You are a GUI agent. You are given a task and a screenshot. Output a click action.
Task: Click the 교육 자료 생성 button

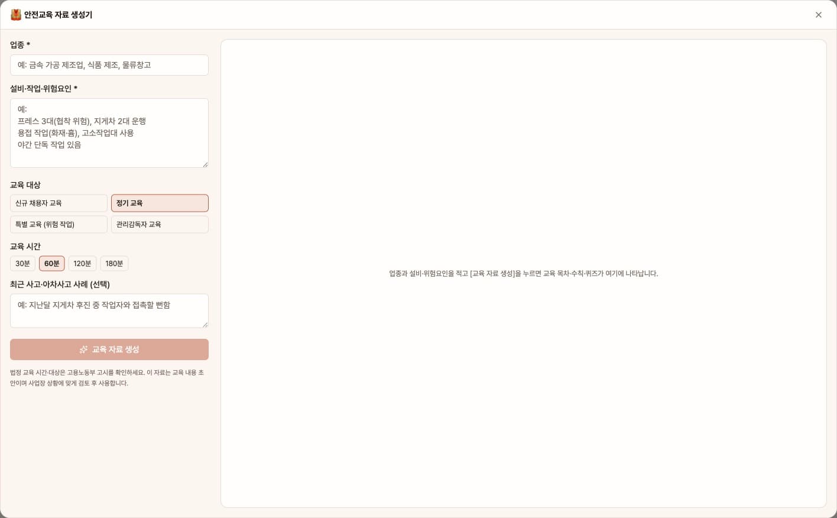109,349
